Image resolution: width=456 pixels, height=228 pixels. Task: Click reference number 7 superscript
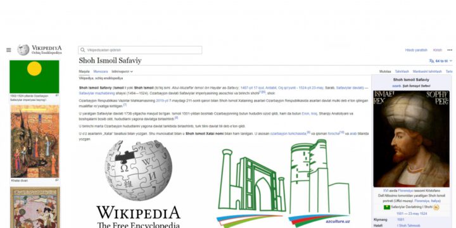tap(125, 104)
